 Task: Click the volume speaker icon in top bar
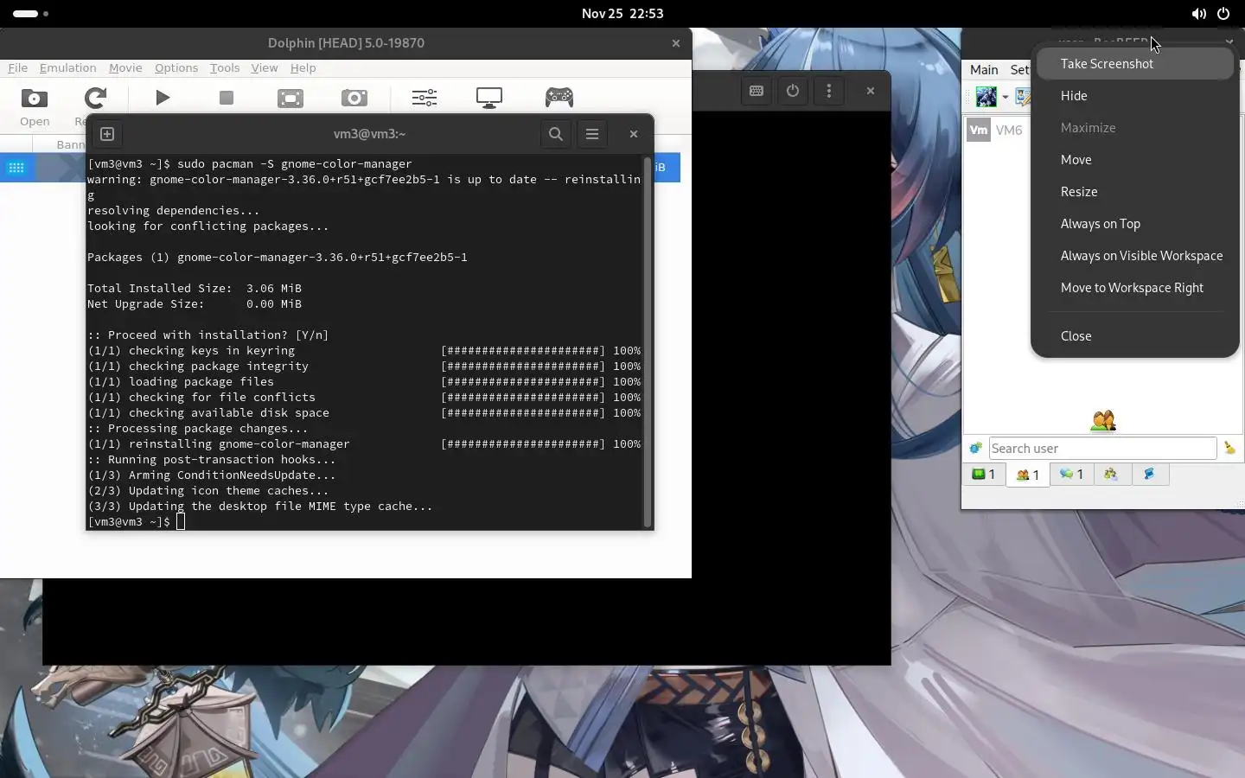1198,14
